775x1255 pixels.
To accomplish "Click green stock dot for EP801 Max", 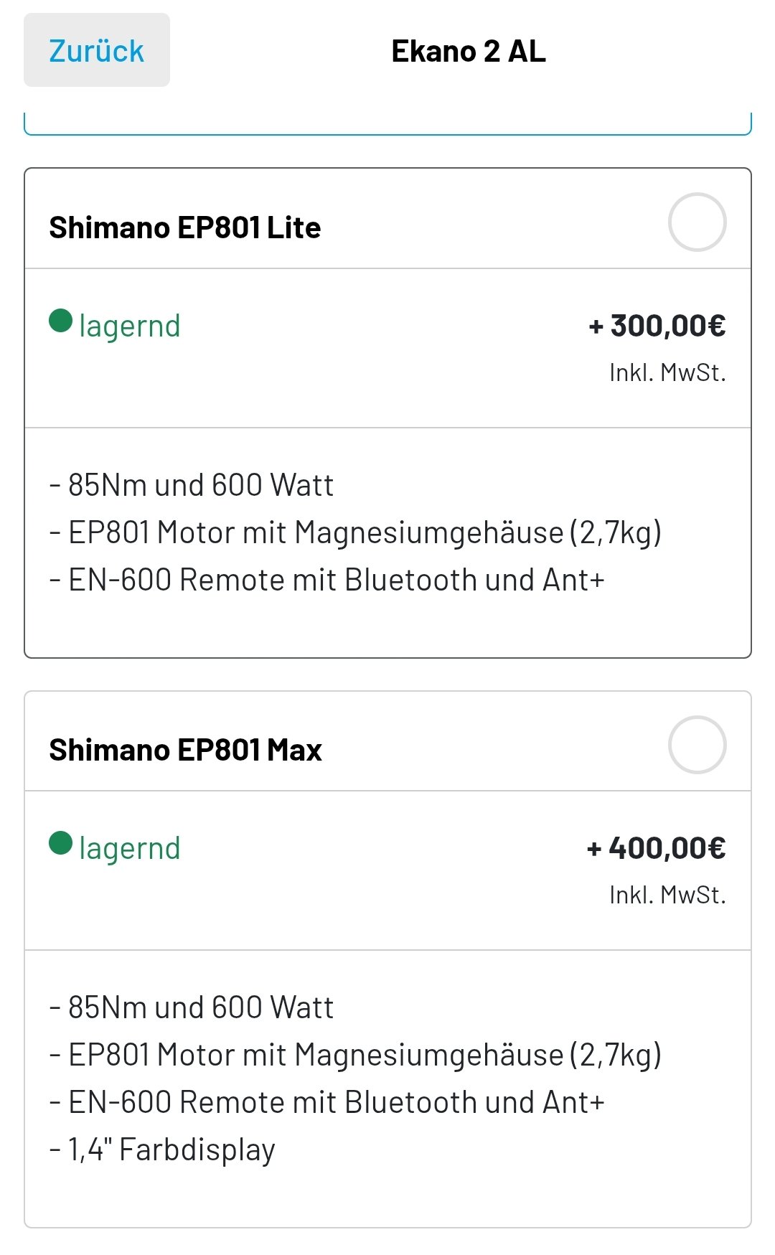I will 61,843.
